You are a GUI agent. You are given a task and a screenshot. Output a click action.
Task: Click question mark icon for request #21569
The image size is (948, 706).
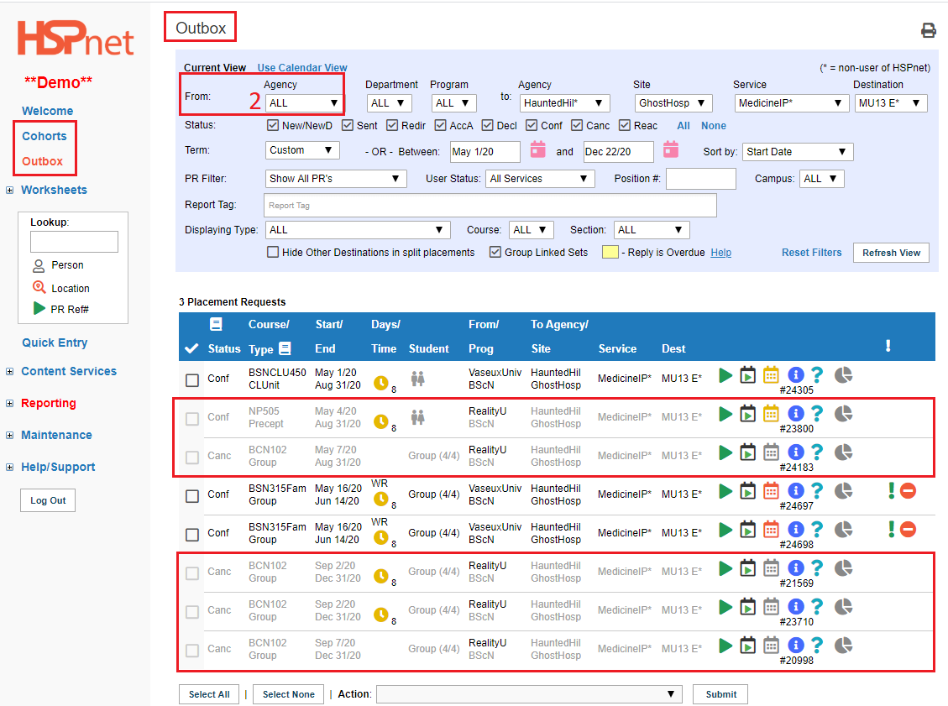point(817,569)
